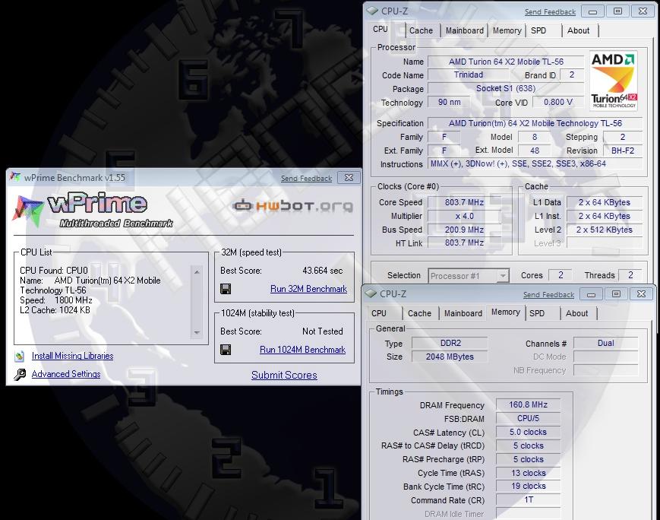
Task: Select Memory tab in lower CPU-Z window
Action: [x=506, y=312]
